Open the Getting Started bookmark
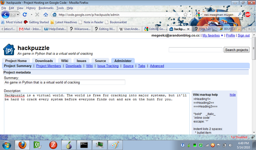The height and width of the screenshot is (150, 256). coord(36,22)
